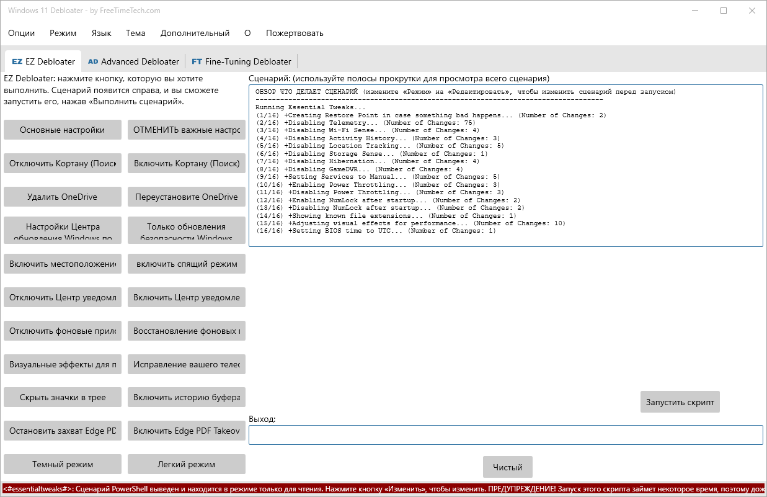Open the Дополнительный menu

(195, 33)
